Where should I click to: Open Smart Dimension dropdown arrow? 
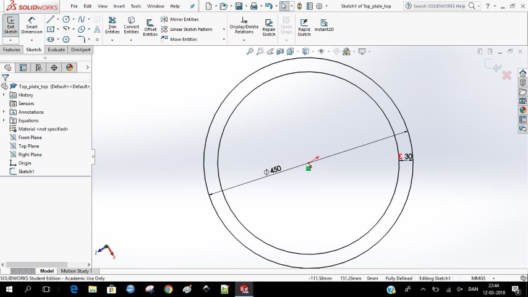point(32,40)
